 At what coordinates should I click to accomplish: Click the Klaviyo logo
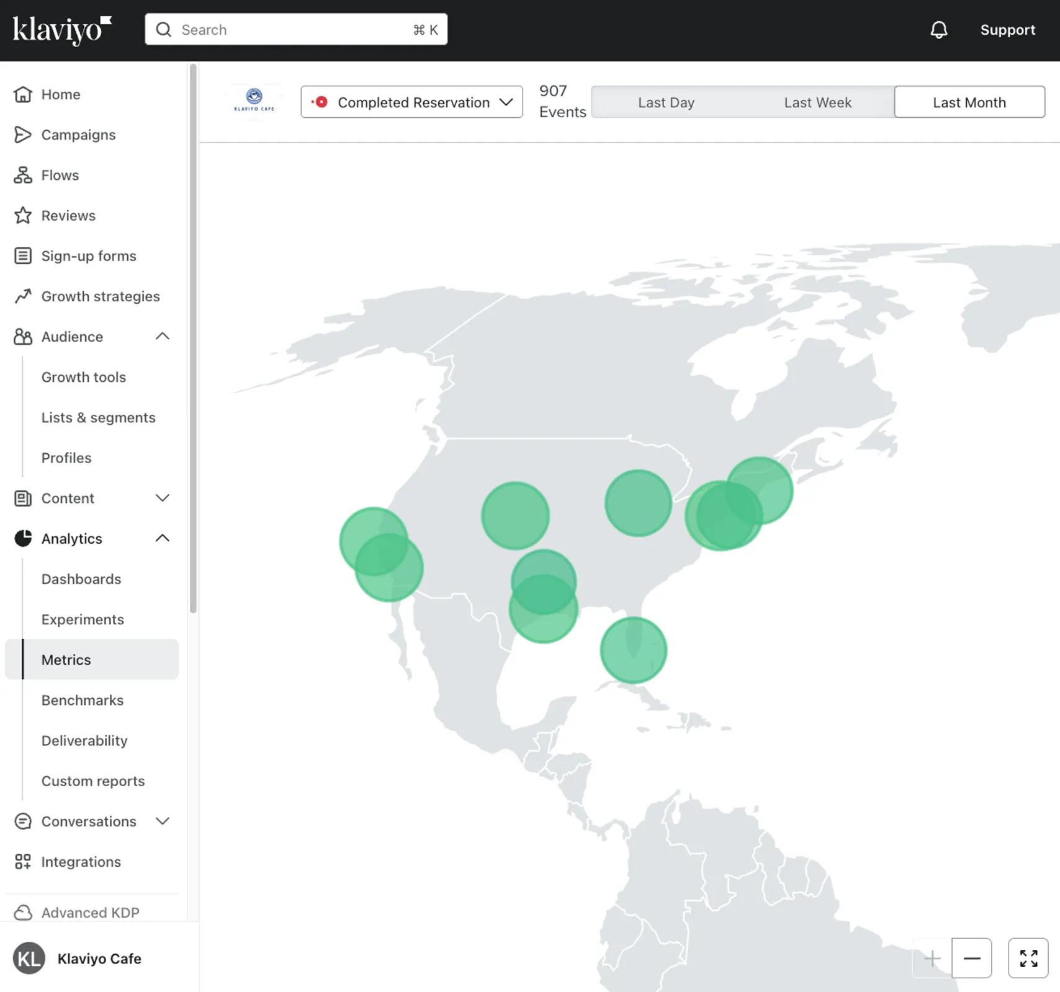[62, 30]
